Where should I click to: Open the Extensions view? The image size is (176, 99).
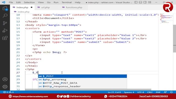tap(5, 38)
